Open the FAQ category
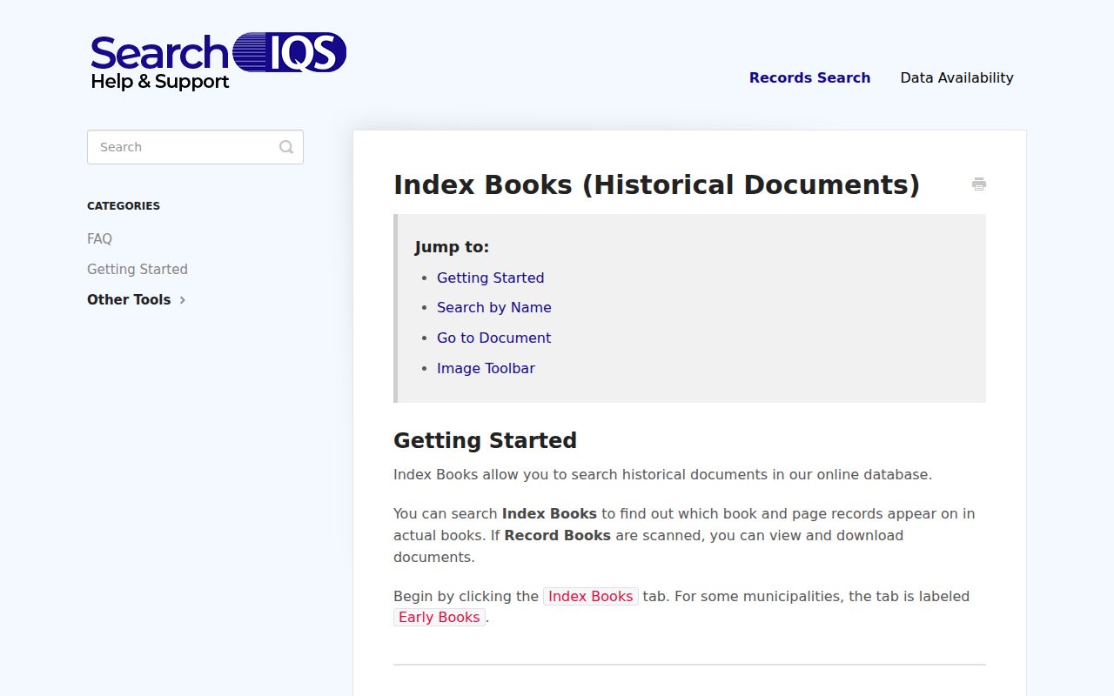The image size is (1114, 696). (x=99, y=238)
